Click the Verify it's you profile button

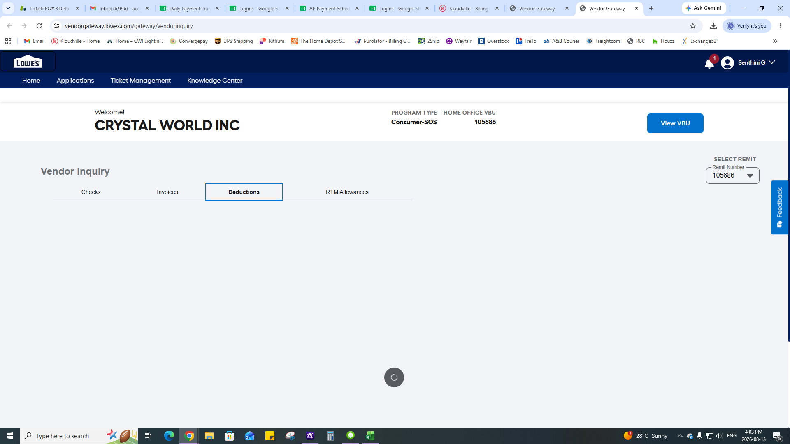pos(747,26)
